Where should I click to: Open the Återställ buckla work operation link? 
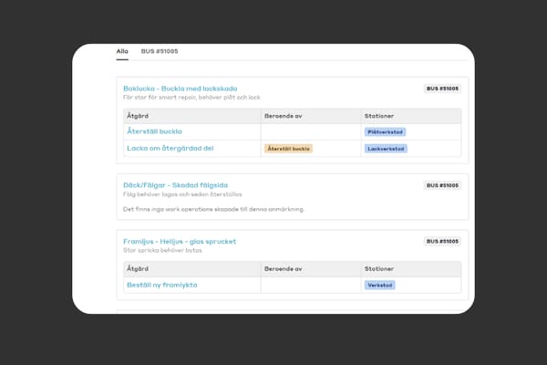[x=160, y=131]
